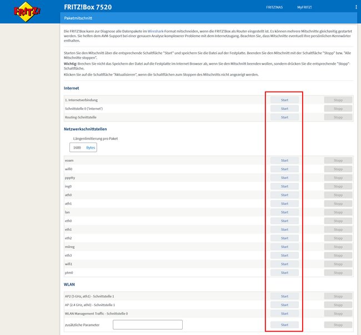Click the 'Längenlimitierung pro Paket' label

[x=96, y=139]
